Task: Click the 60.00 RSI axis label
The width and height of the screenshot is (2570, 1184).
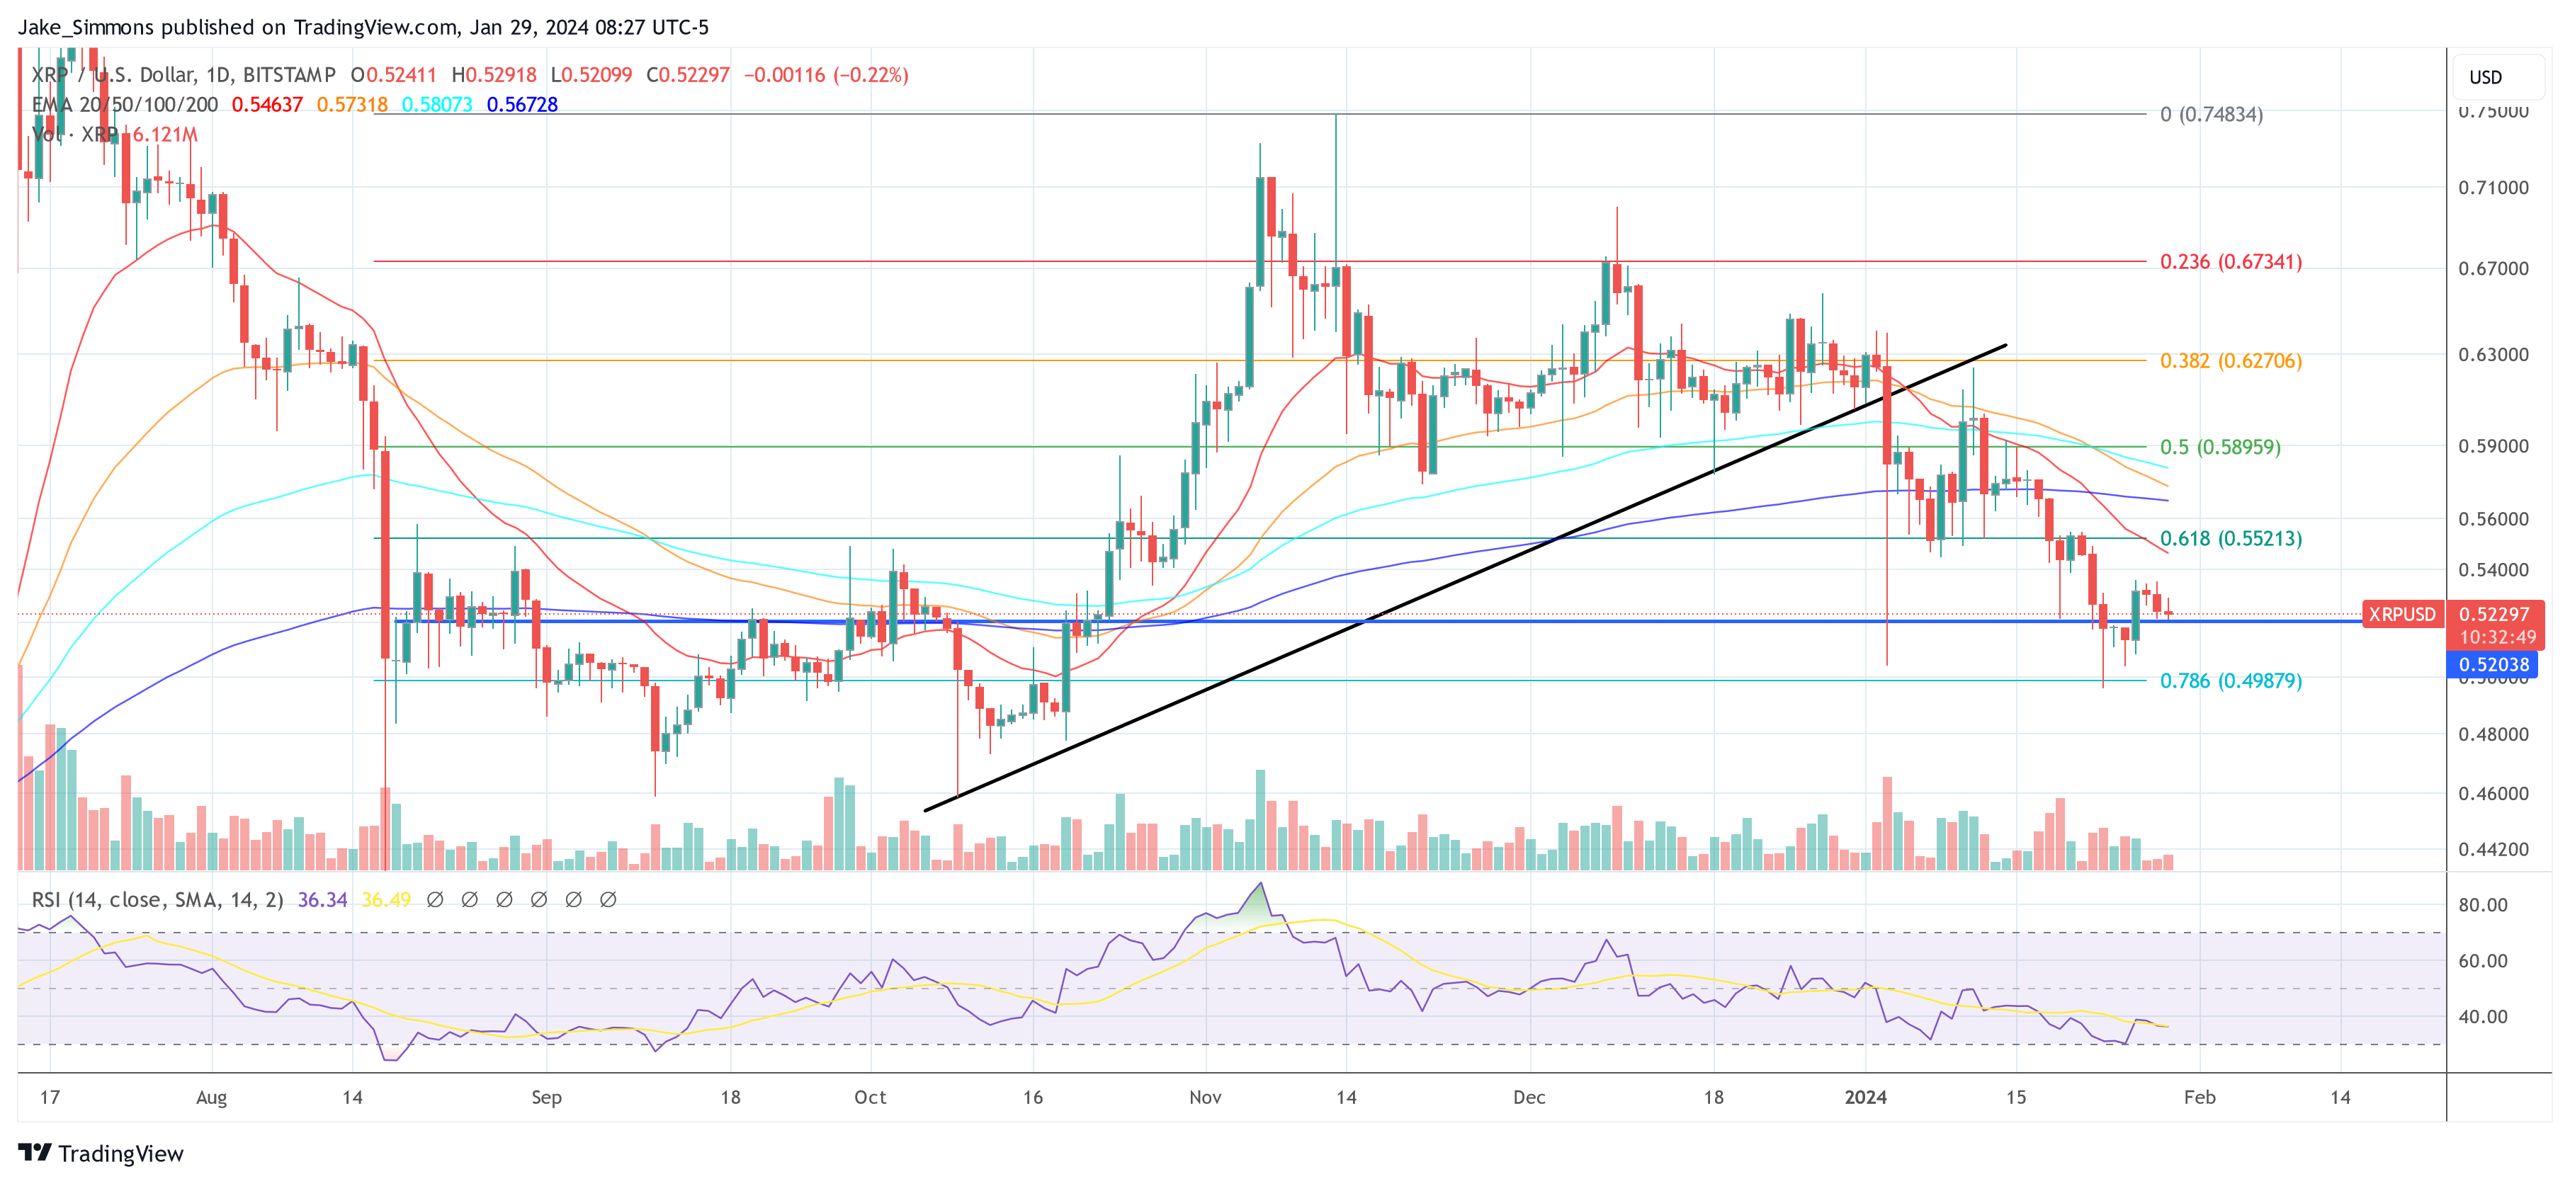Action: (2483, 960)
